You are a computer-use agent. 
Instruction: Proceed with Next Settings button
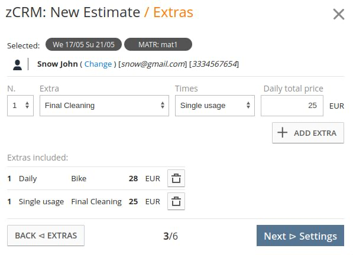[x=300, y=236]
